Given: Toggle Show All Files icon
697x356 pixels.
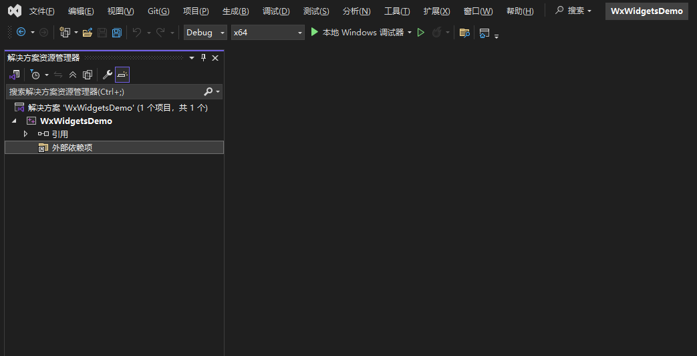Looking at the screenshot, I should [88, 75].
